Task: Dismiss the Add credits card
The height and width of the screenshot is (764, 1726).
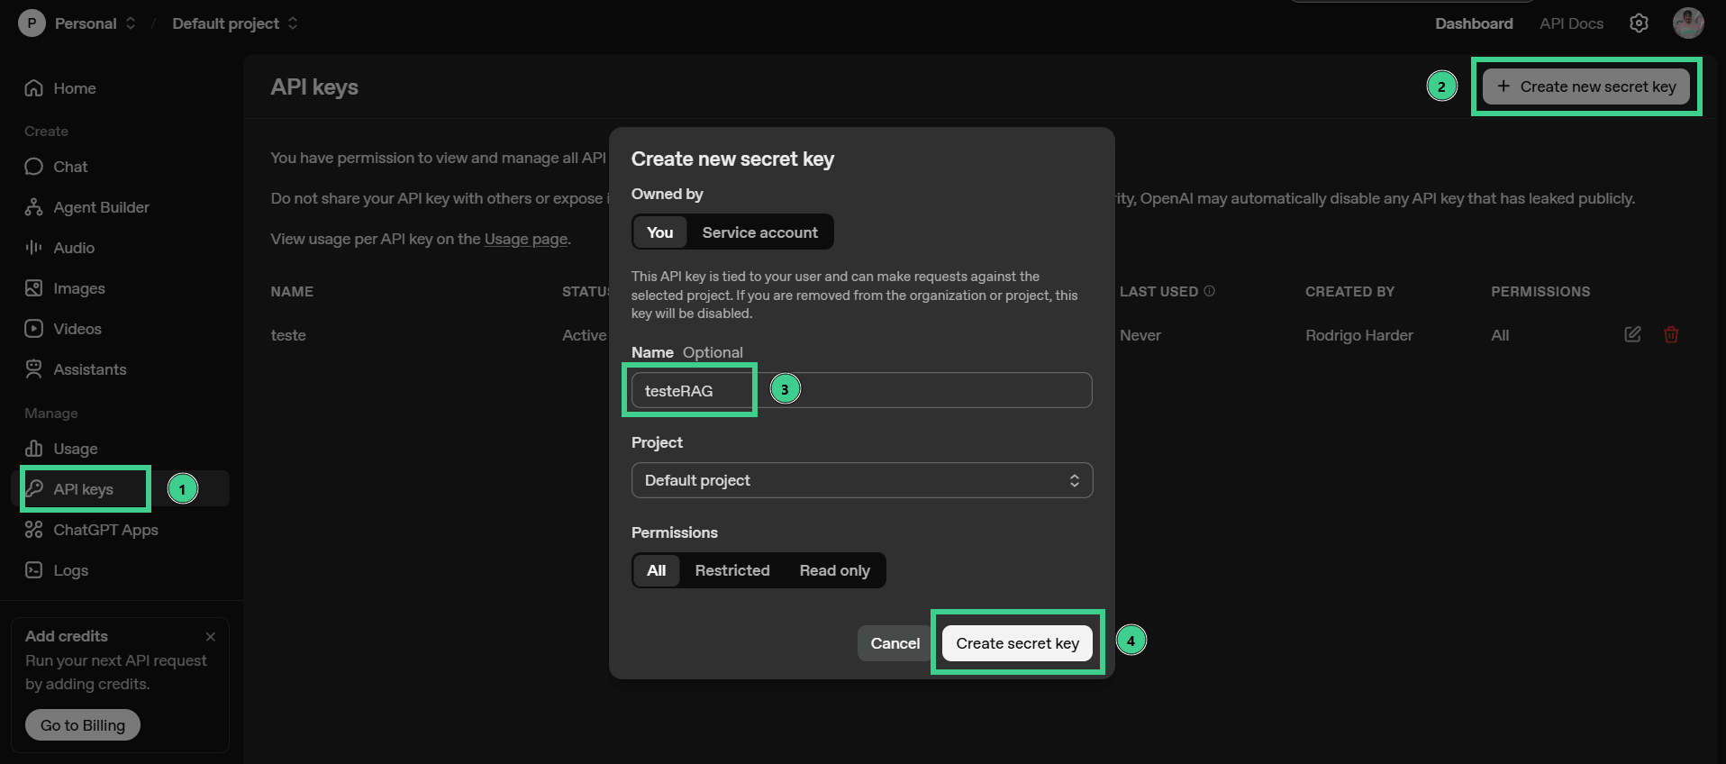Action: click(x=211, y=636)
